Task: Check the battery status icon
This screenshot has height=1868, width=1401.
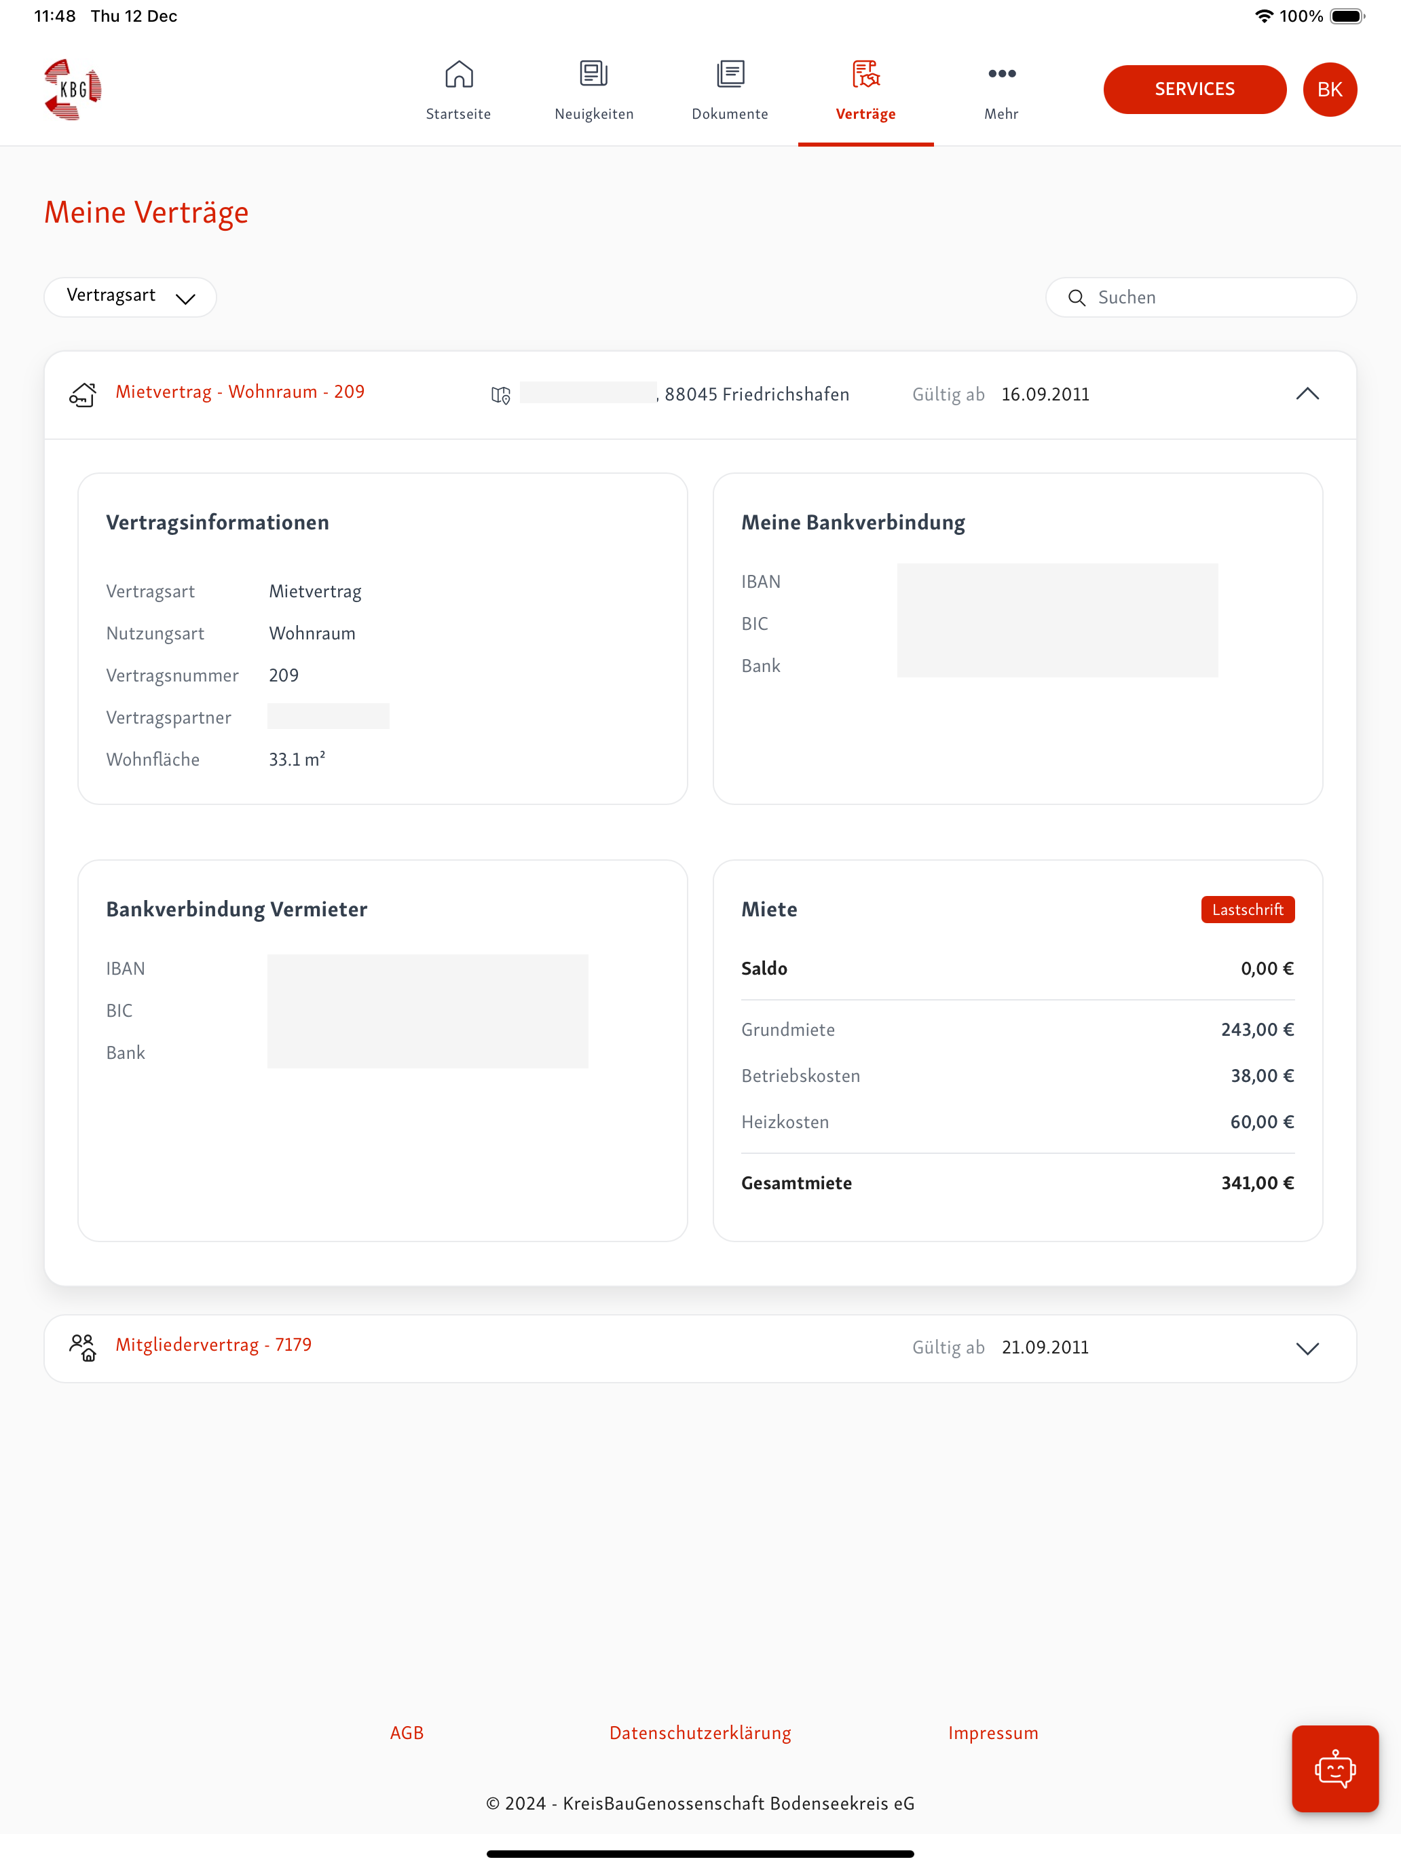Action: tap(1347, 16)
